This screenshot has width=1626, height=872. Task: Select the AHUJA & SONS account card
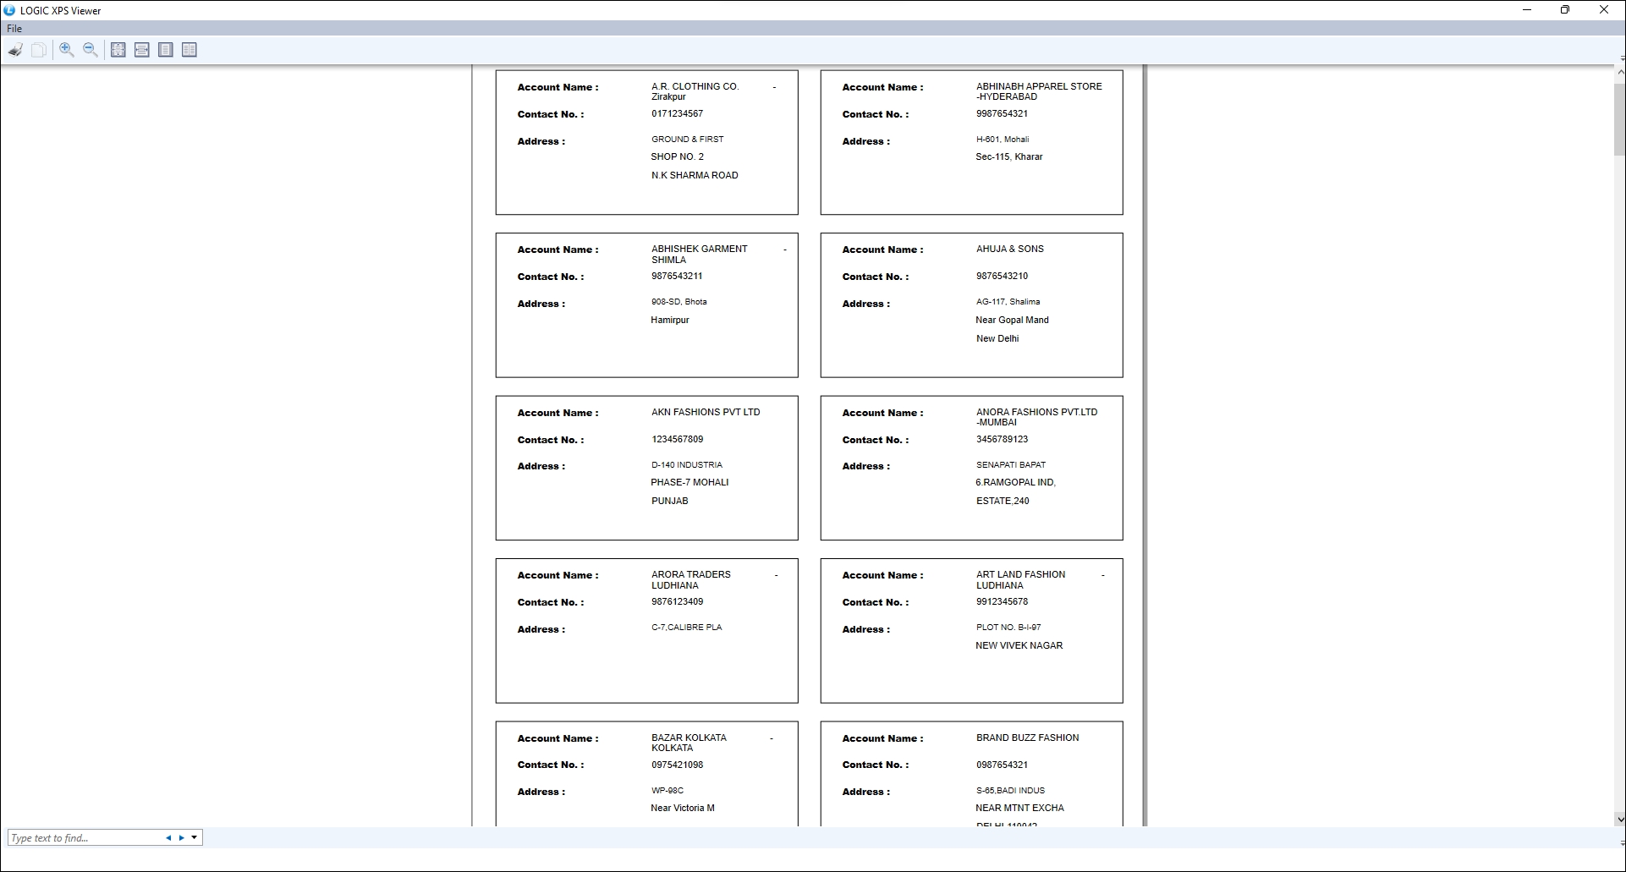tap(971, 305)
